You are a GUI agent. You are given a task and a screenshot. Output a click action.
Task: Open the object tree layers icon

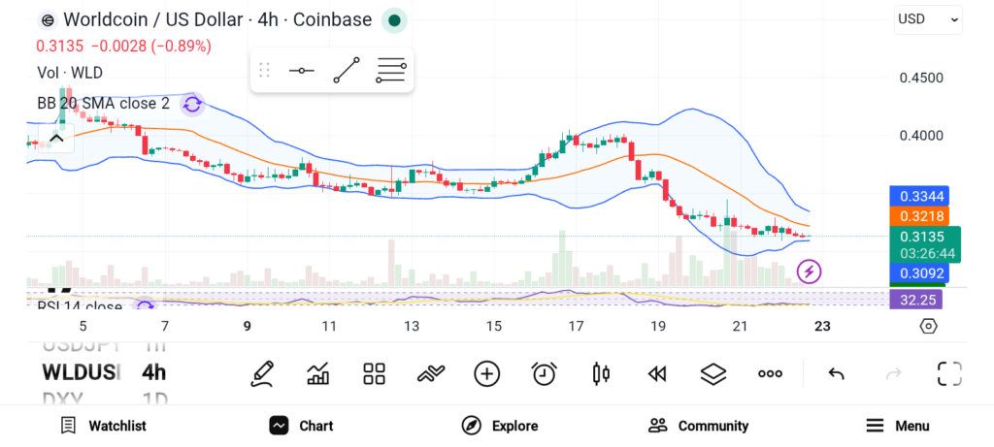(x=713, y=373)
